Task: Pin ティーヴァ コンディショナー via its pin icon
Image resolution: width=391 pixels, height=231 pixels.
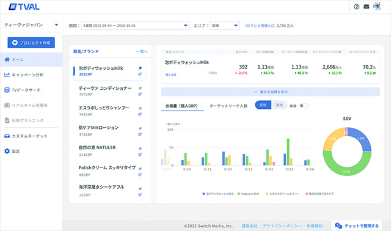Action: tap(140, 88)
